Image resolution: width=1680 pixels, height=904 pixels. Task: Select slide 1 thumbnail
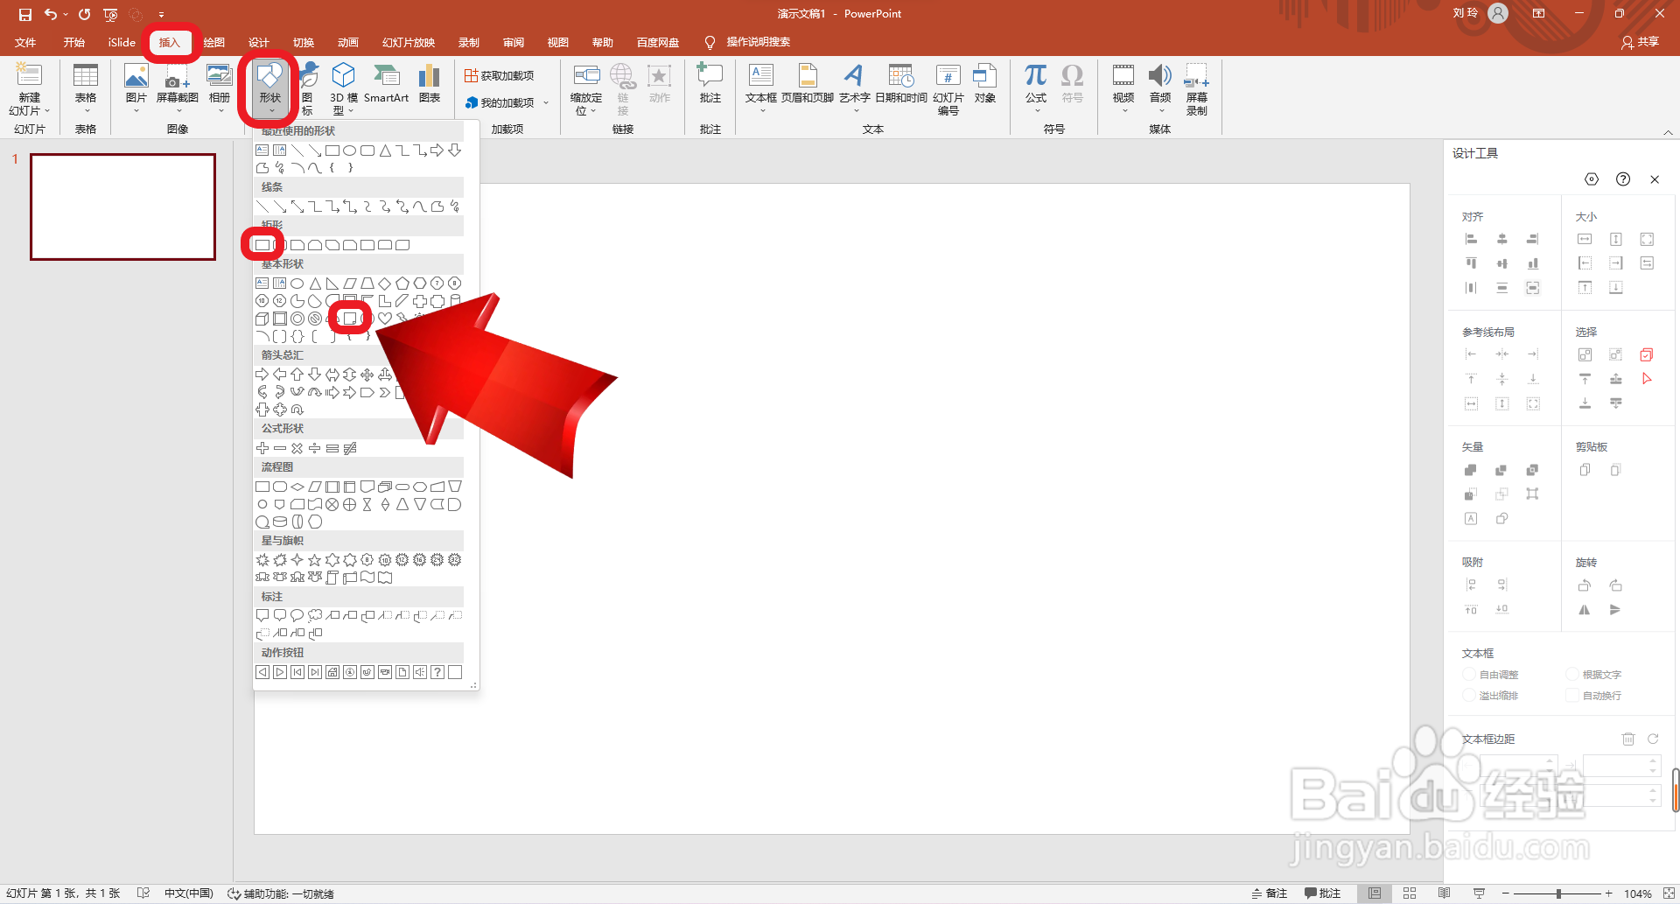click(x=122, y=207)
